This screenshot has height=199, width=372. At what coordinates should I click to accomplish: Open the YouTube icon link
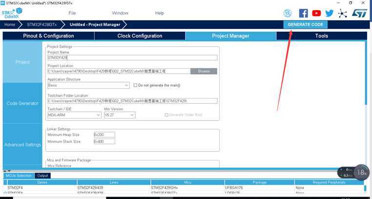click(316, 13)
